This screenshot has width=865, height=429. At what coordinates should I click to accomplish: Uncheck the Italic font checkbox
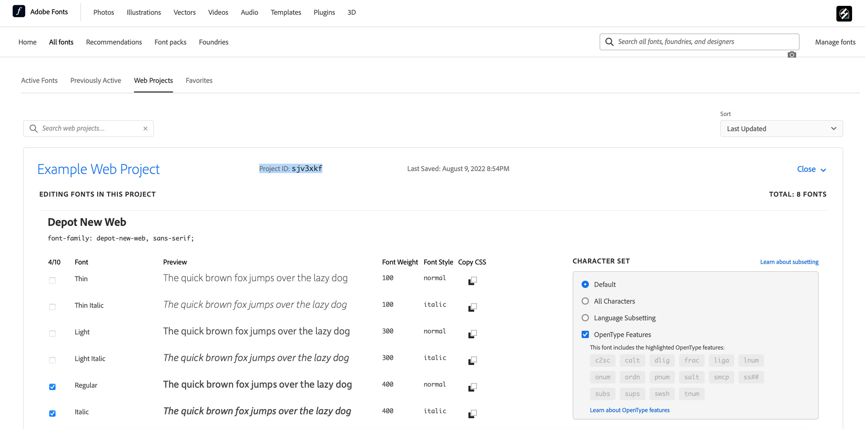point(52,414)
